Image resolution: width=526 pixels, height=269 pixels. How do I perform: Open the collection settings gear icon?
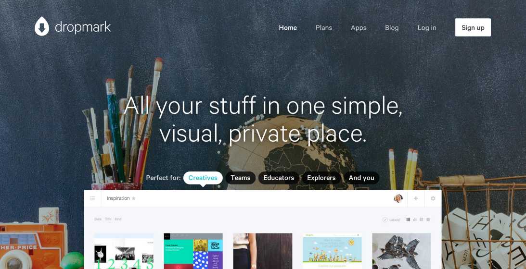pos(433,198)
